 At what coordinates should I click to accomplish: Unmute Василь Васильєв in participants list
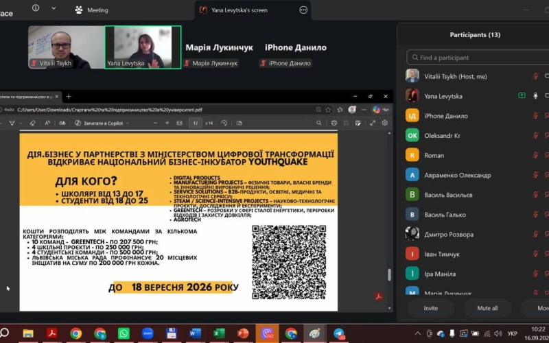click(x=535, y=195)
